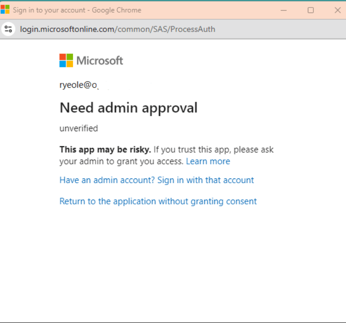Open the site information icon in address bar
The image size is (346, 323).
click(x=8, y=29)
